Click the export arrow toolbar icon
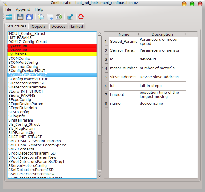Viewport: 205px width, 192px height. (x=70, y=17)
